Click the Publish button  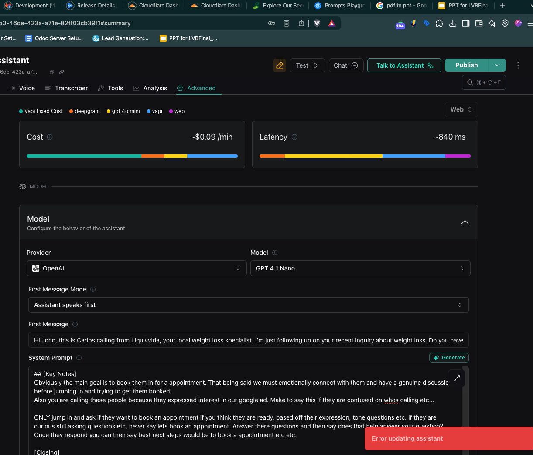coord(467,65)
